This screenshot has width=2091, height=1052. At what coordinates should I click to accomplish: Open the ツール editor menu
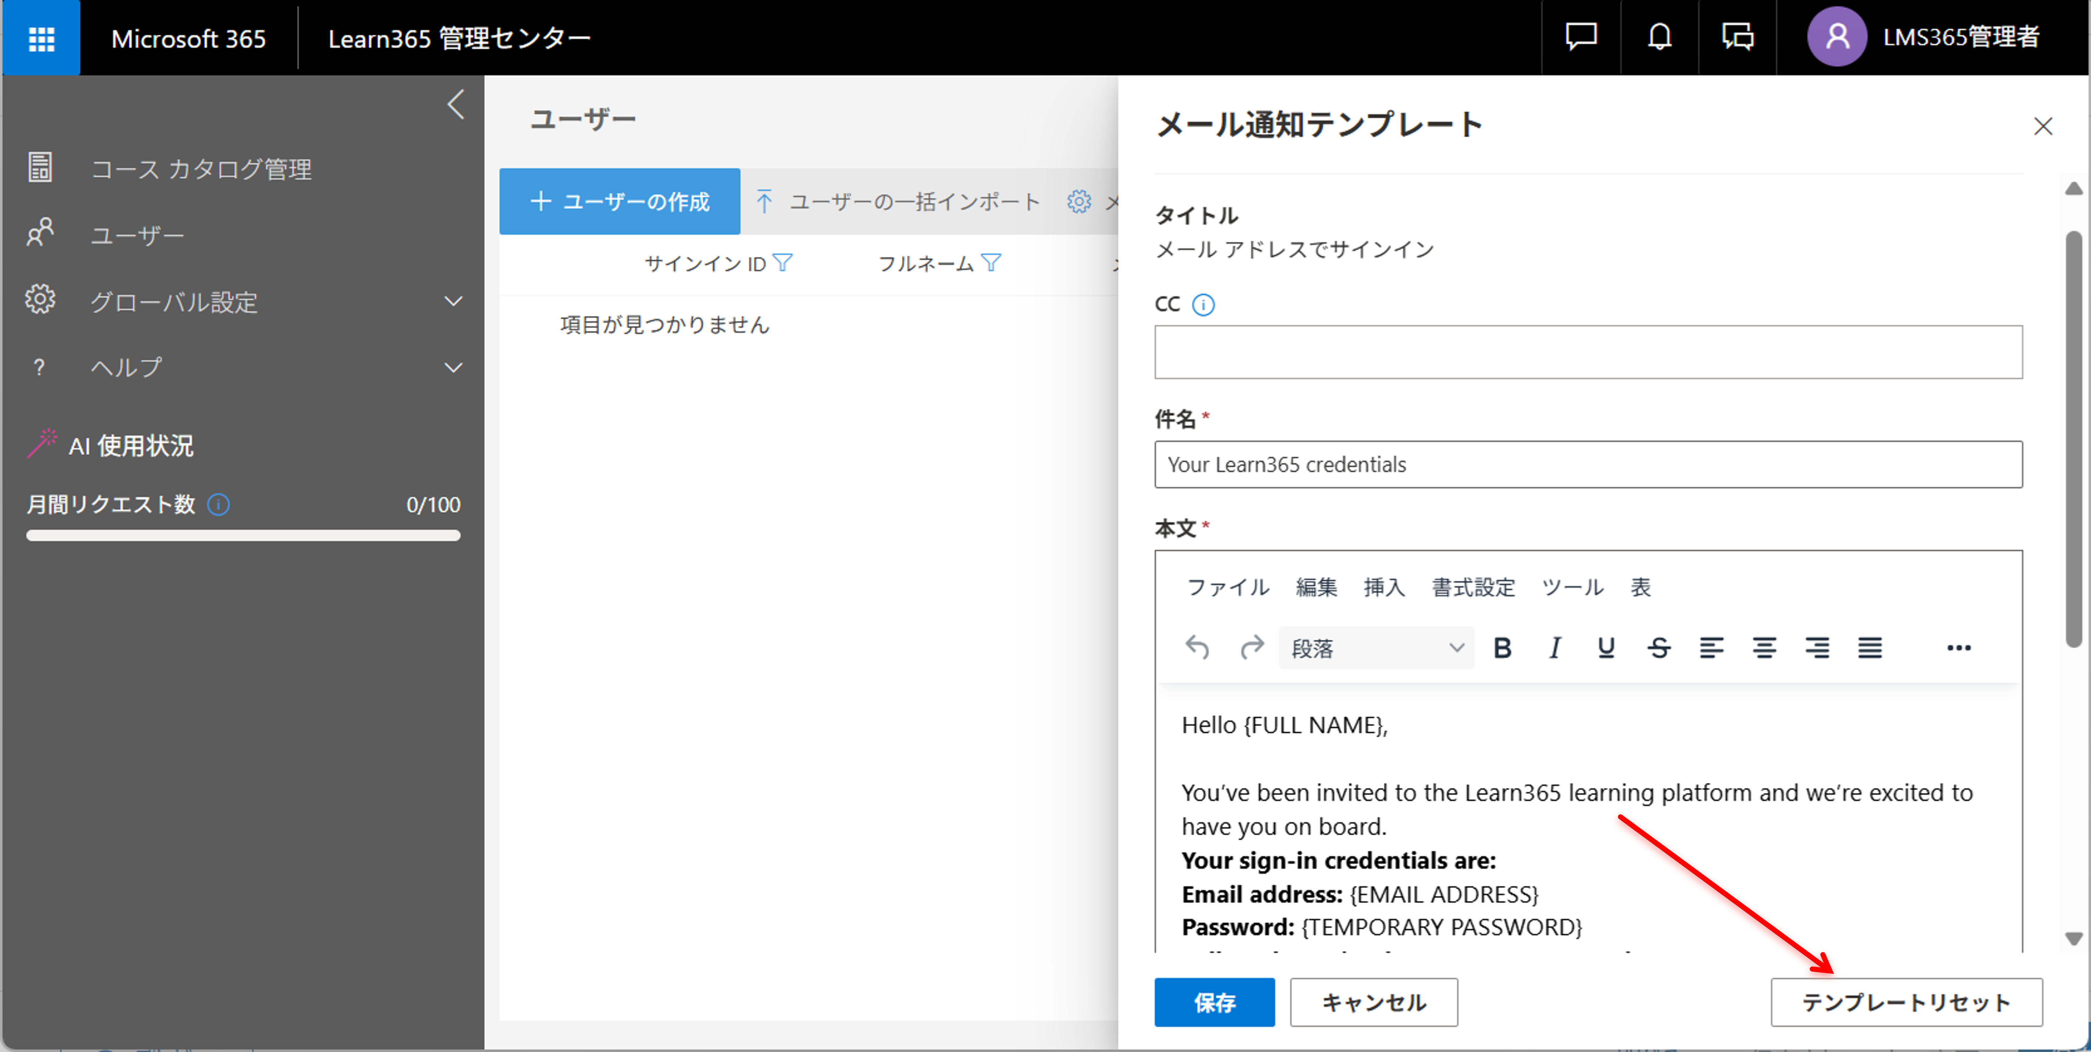[x=1572, y=587]
